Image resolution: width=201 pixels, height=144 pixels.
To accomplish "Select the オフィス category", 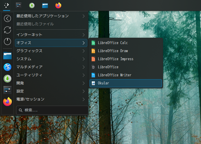I will point(51,43).
